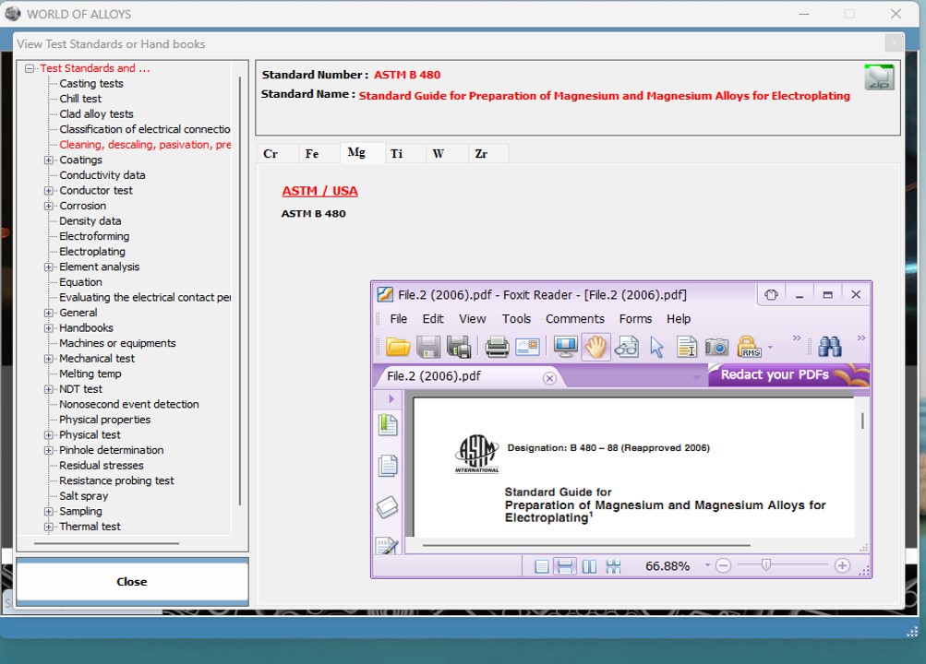This screenshot has width=926, height=664.
Task: Click the Snapshot camera icon
Action: [716, 347]
